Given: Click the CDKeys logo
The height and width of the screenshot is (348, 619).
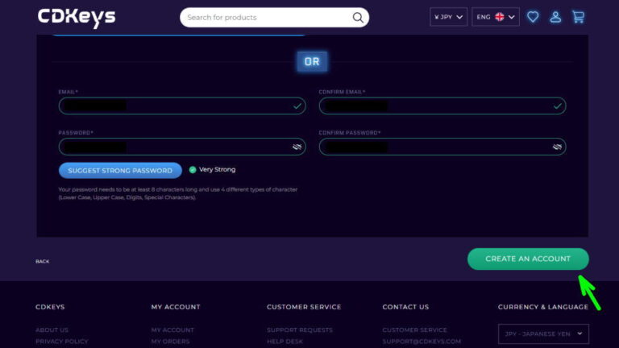Looking at the screenshot, I should [77, 17].
